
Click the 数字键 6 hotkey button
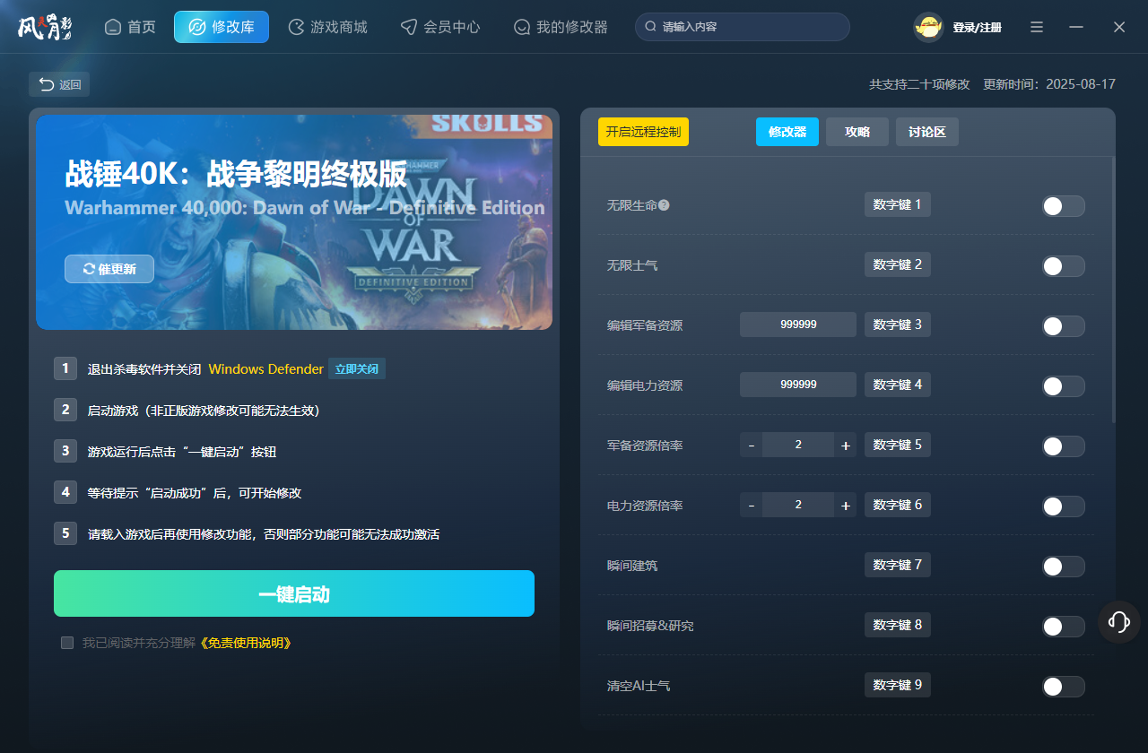coord(898,505)
